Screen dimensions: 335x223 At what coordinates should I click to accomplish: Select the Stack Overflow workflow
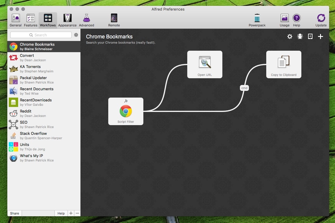[x=44, y=135]
